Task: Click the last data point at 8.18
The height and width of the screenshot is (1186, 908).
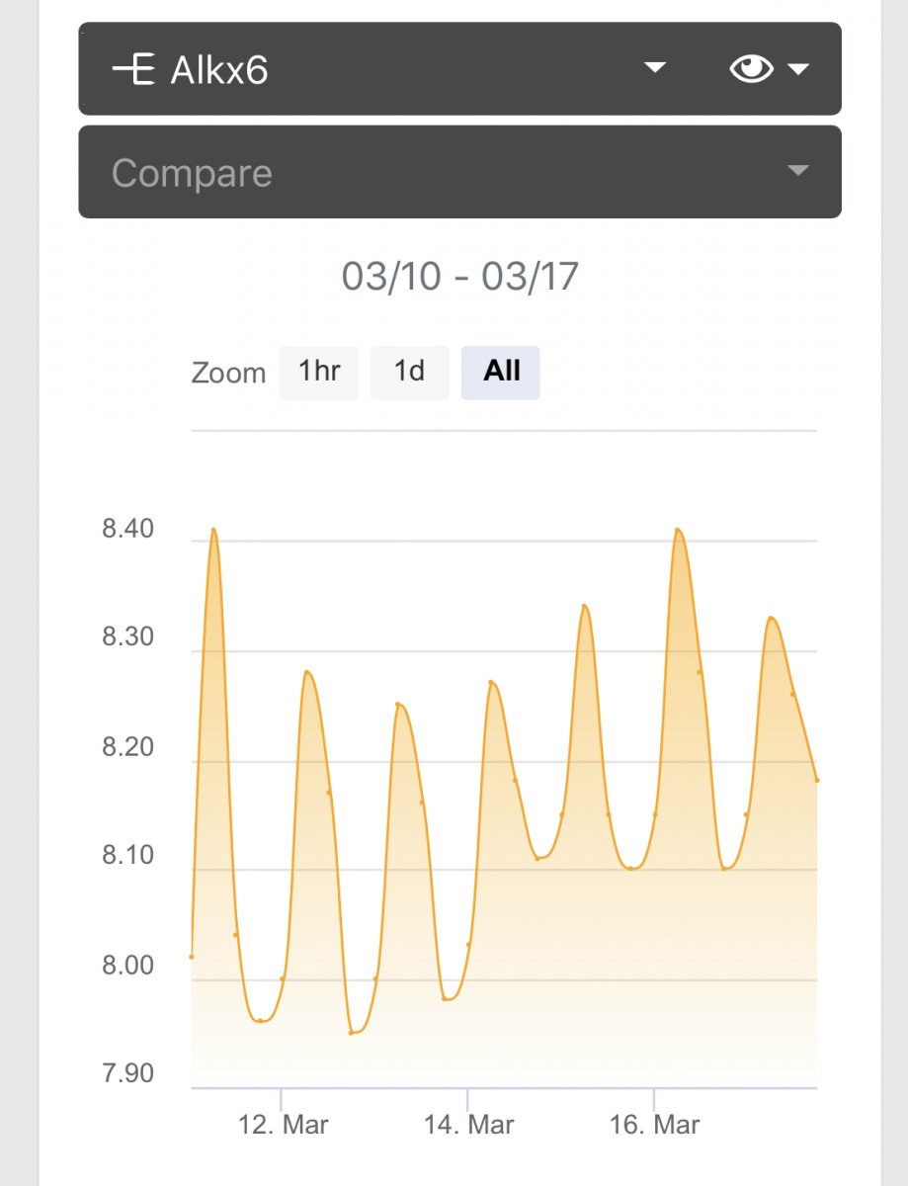Action: coord(817,781)
